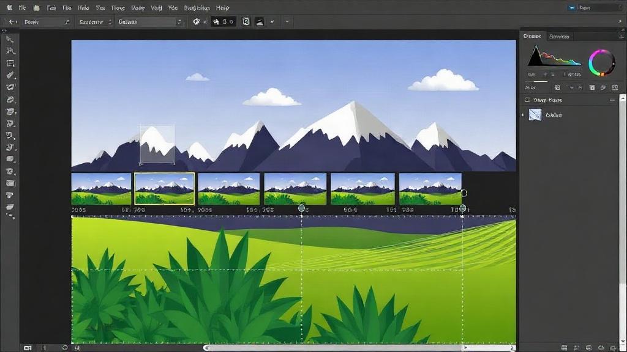The image size is (627, 352).
Task: Click the up arrow of the right panel scrollbar
Action: (622, 97)
